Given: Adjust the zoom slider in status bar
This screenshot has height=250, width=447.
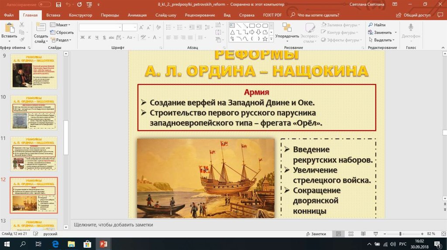Looking at the screenshot, I should [x=400, y=234].
